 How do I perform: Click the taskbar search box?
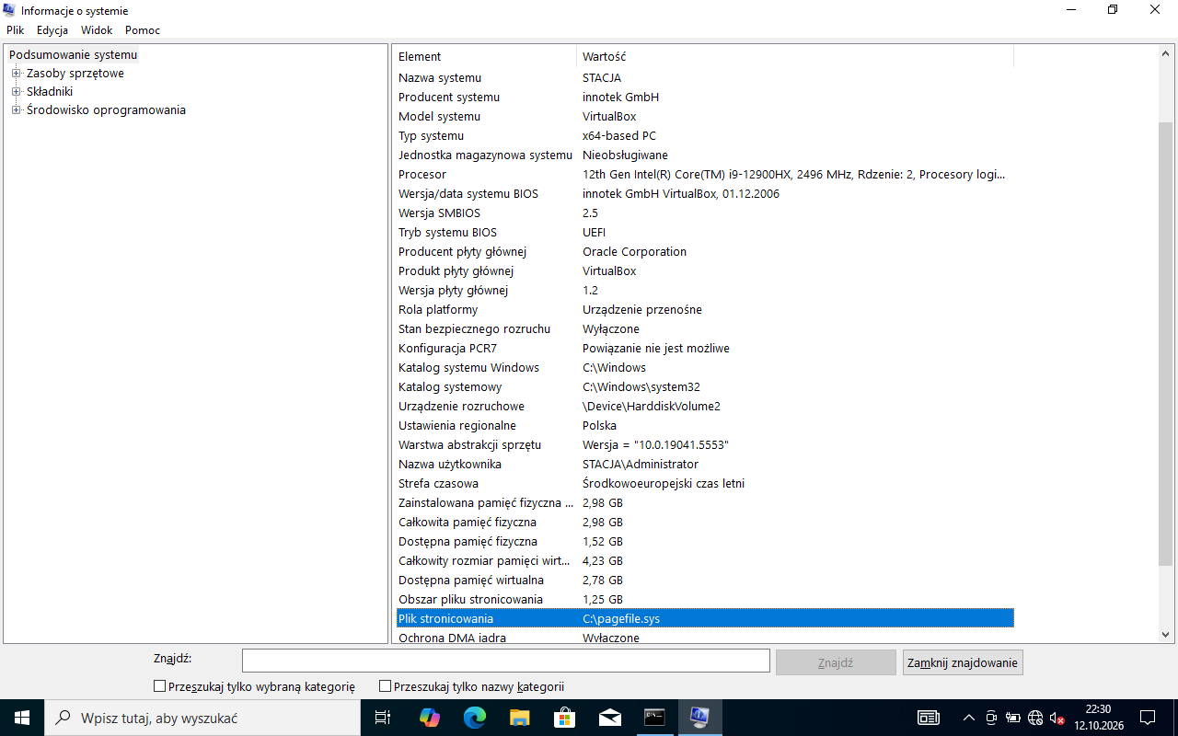[202, 718]
